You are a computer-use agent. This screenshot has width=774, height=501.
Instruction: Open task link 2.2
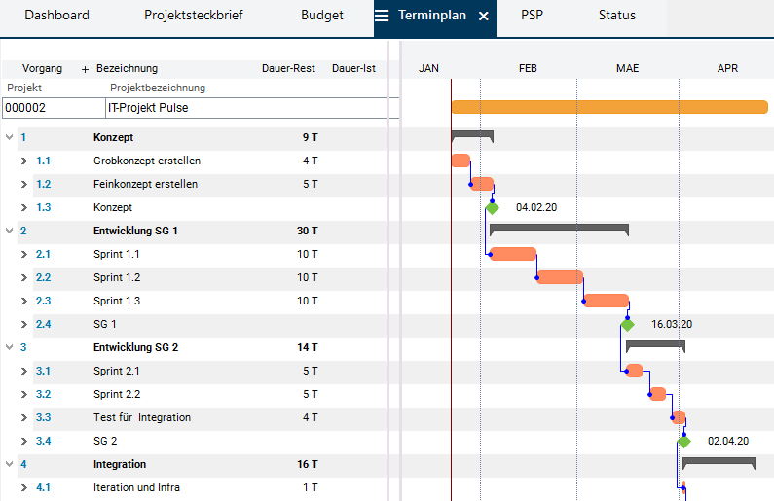coord(43,277)
